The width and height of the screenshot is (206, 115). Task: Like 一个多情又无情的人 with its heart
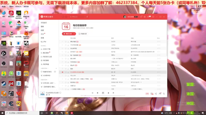click(66, 89)
